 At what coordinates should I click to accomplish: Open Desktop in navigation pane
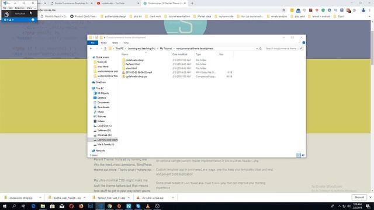(x=102, y=98)
